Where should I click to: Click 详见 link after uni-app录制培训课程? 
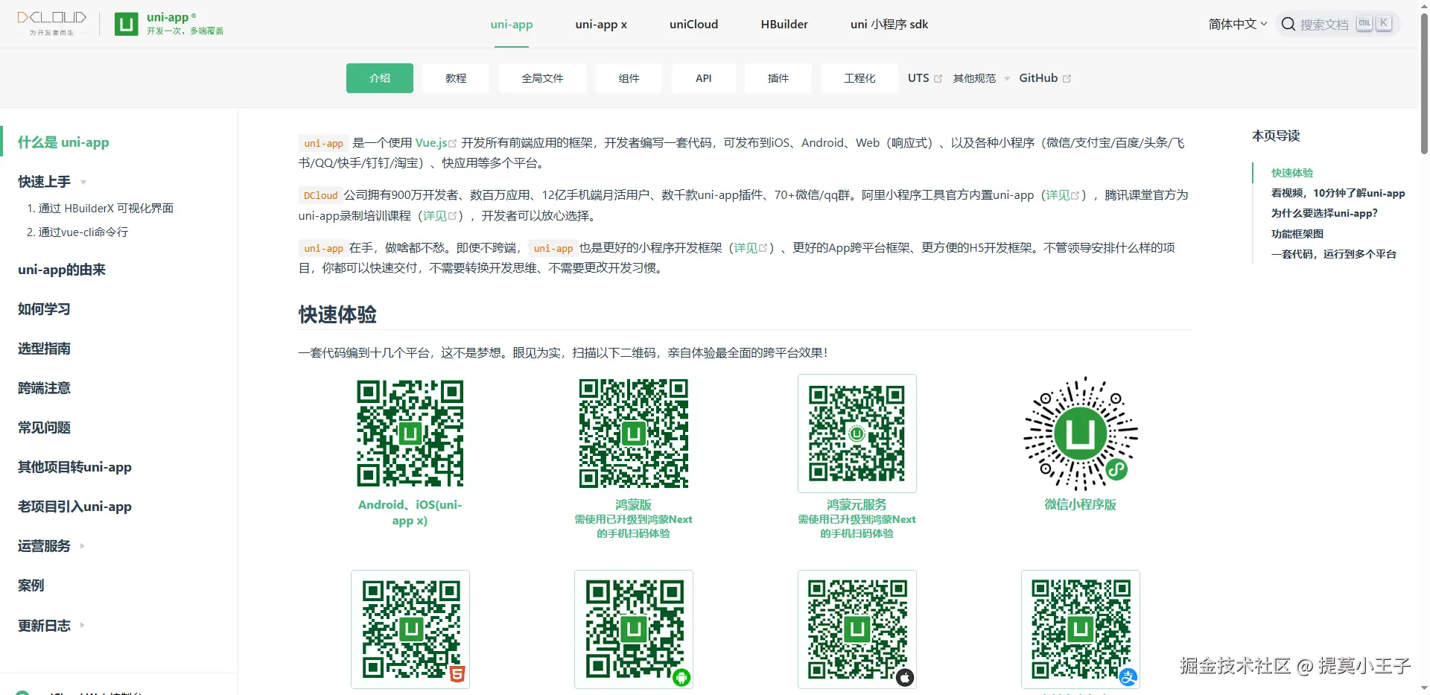click(440, 216)
